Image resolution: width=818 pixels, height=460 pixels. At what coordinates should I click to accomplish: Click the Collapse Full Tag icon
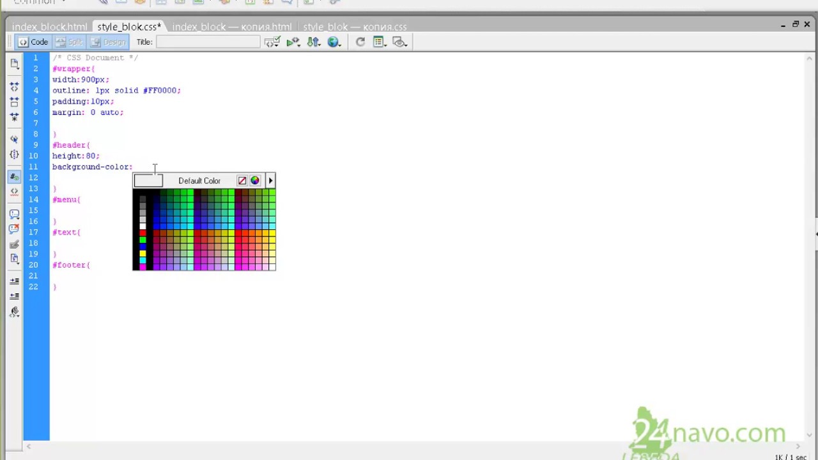pyautogui.click(x=14, y=87)
